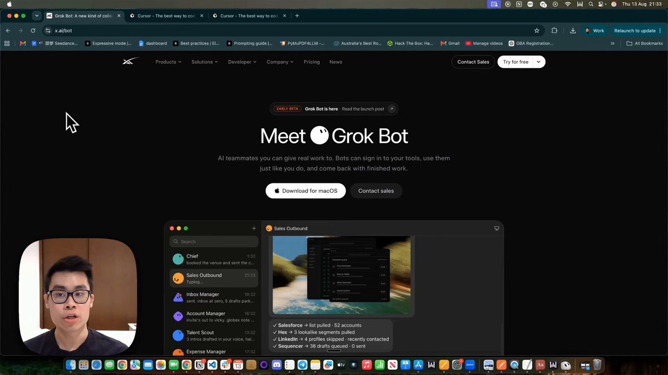Viewport: 668px width, 375px height.
Task: Switch to the Grok Bot tab
Action: [83, 16]
